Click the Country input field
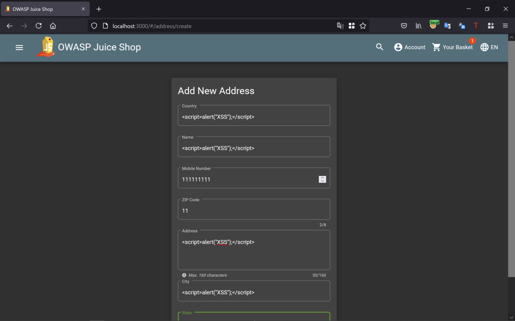515x321 pixels. pyautogui.click(x=254, y=116)
